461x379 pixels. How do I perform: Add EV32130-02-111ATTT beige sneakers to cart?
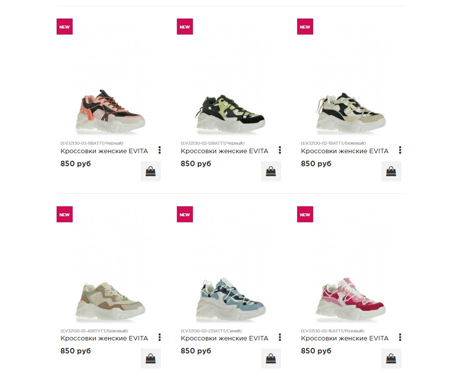[391, 171]
